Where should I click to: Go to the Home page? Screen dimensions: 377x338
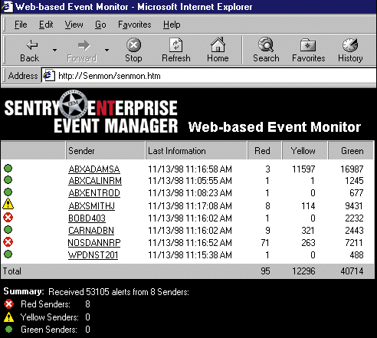[x=218, y=51]
